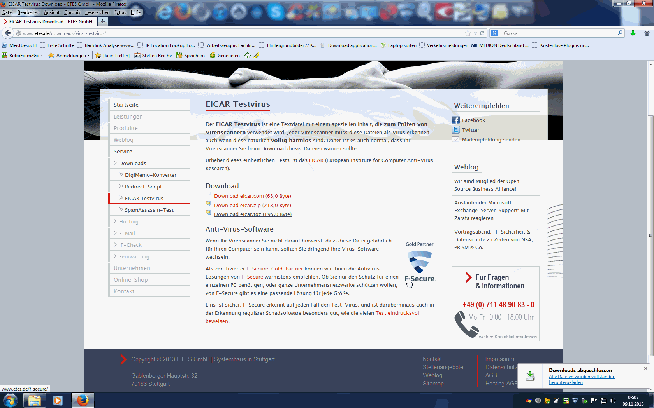654x408 pixels.
Task: Open the Chronik menu
Action: (72, 12)
